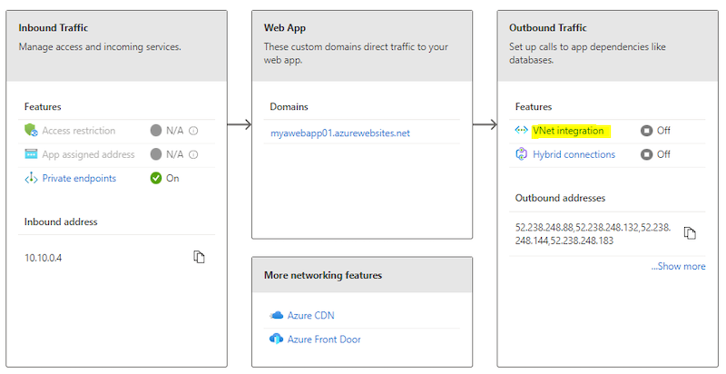Click the Access restriction shield icon
The height and width of the screenshot is (374, 726).
(x=32, y=131)
